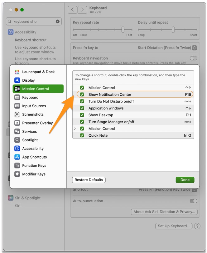Screen dimensions: 207x253
Task: Go back with the left arrow
Action: click(73, 10)
